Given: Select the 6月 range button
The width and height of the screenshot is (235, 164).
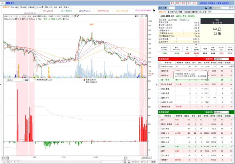Looking at the screenshot, I should [138, 162].
